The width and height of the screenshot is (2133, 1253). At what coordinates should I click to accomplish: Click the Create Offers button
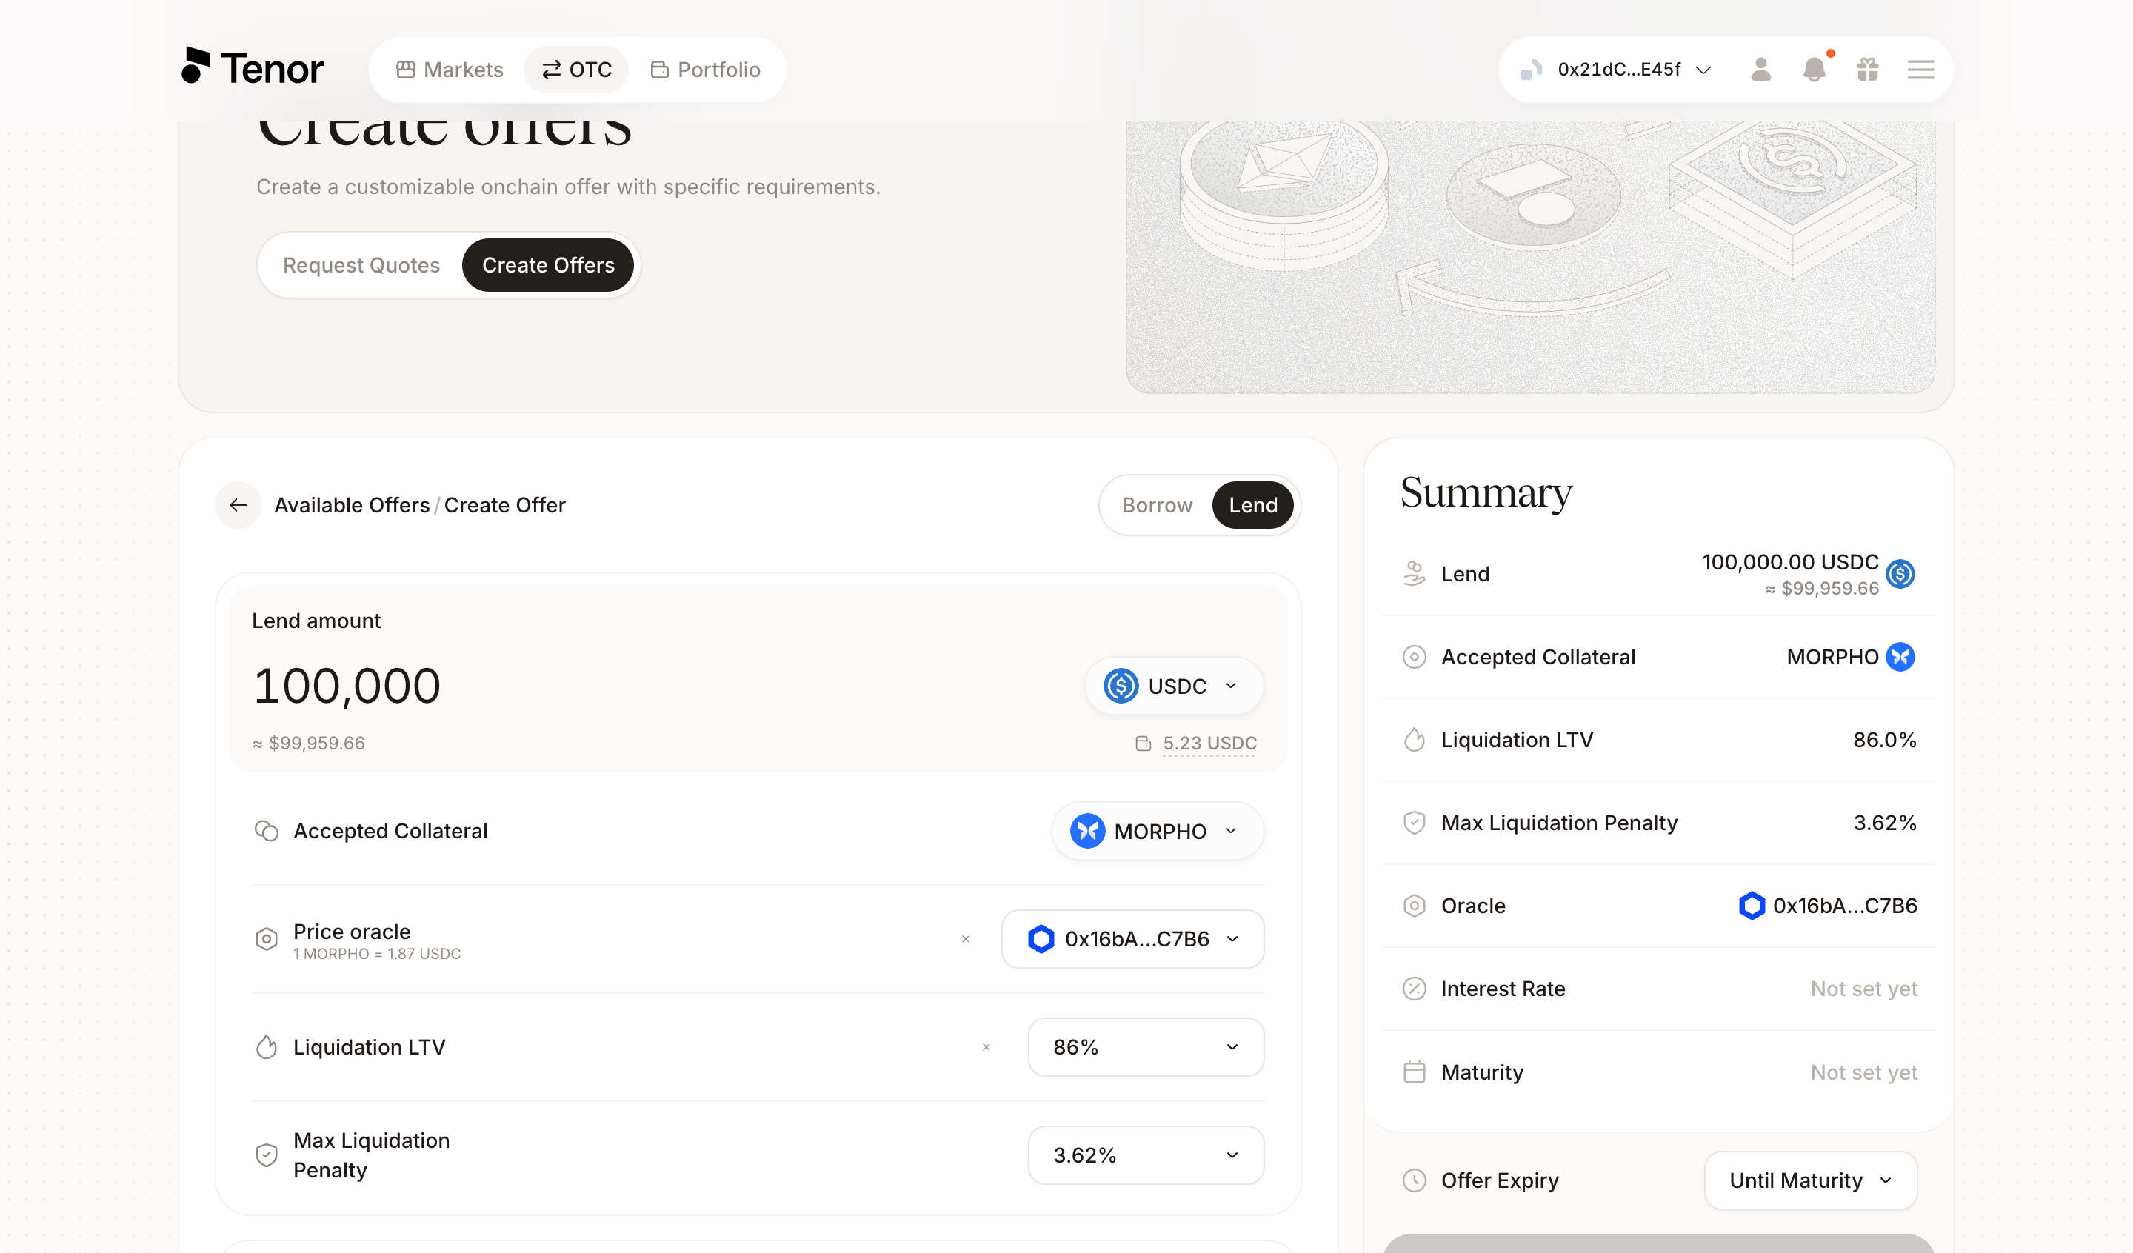pos(549,265)
